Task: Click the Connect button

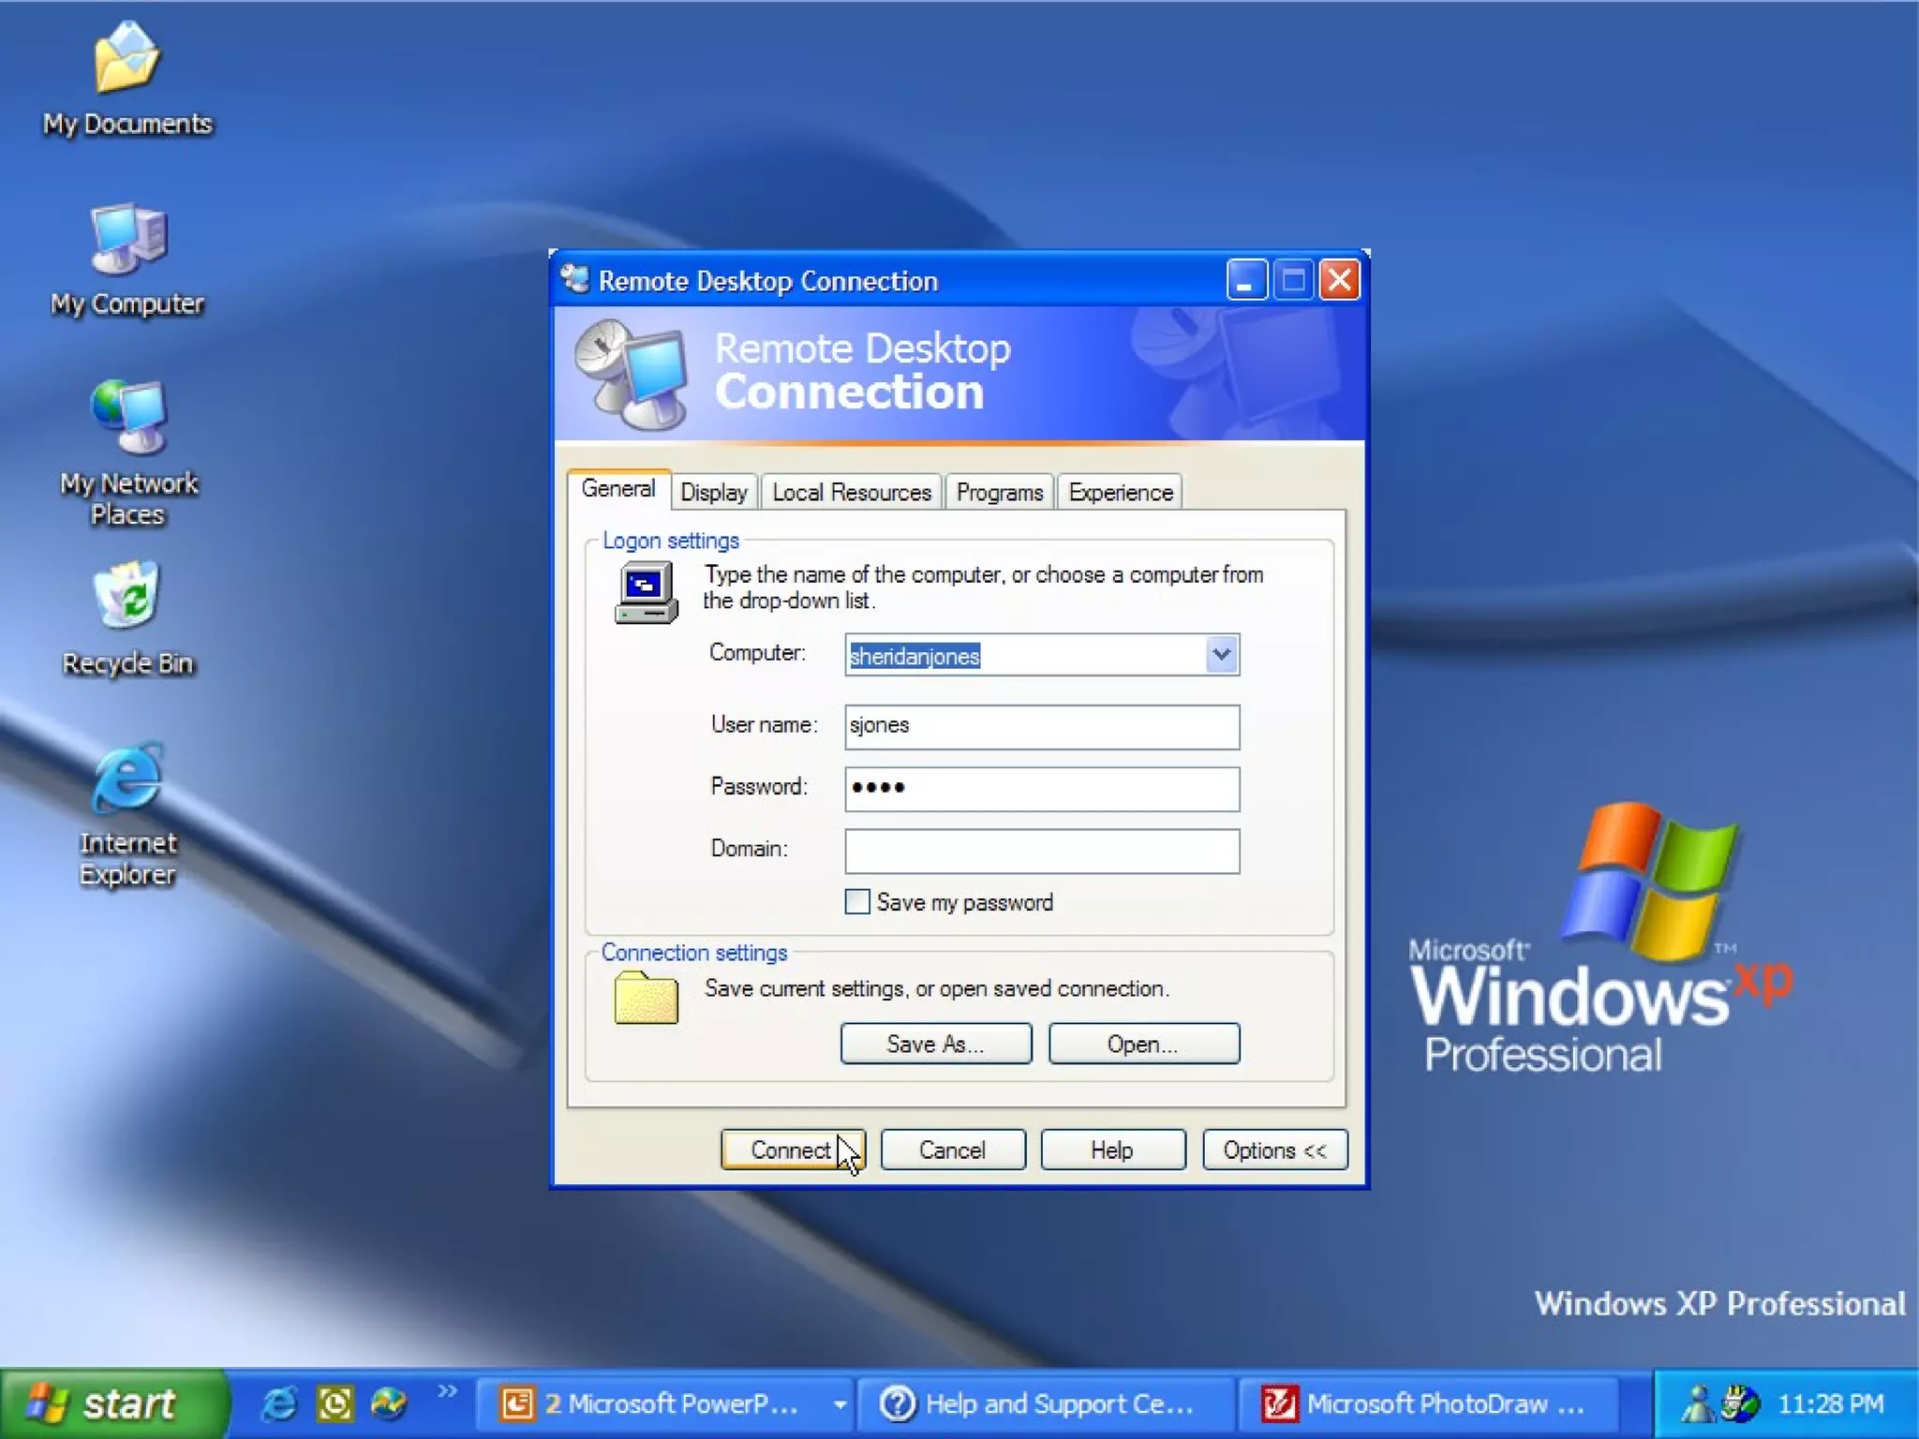Action: tap(793, 1150)
